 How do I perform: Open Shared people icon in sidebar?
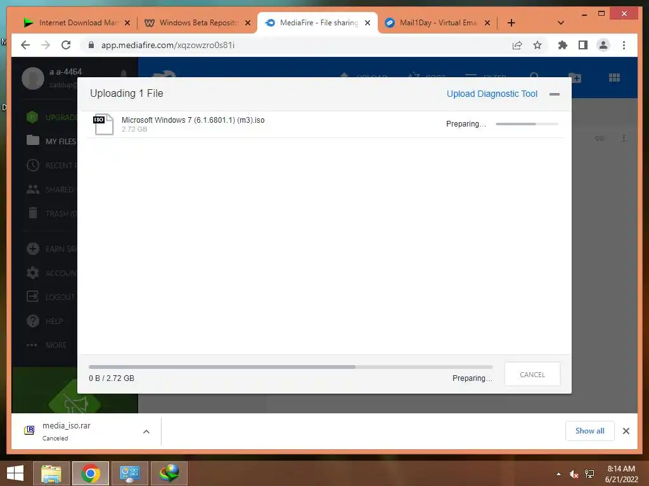point(33,189)
